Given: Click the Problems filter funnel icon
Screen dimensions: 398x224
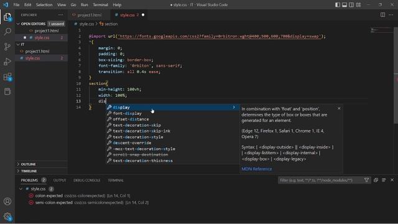Looking at the screenshot, I should tap(366, 180).
